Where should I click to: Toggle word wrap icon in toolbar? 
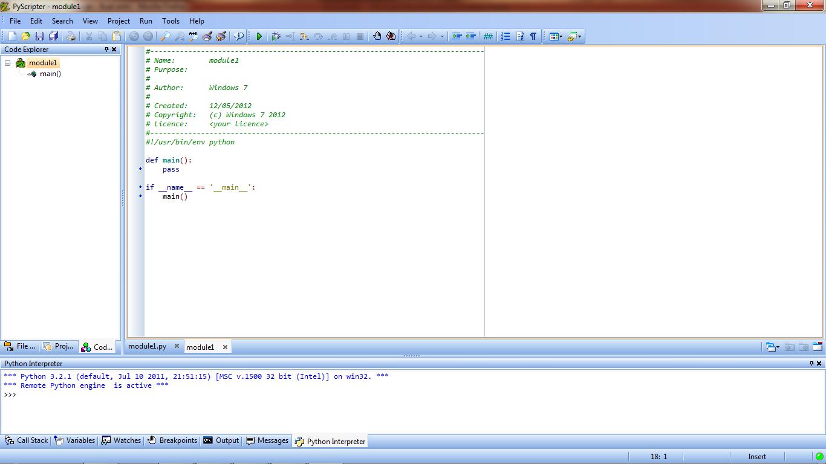519,36
